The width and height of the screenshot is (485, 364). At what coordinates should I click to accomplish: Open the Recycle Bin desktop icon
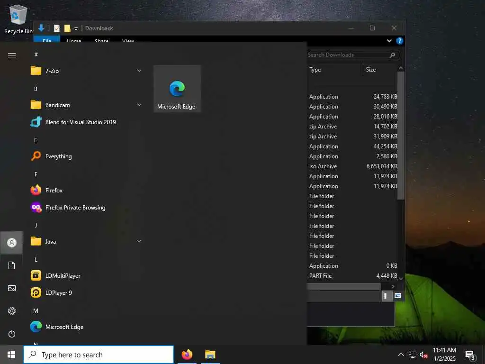pos(18,19)
